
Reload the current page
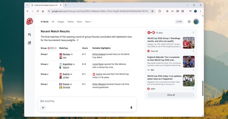38,11
